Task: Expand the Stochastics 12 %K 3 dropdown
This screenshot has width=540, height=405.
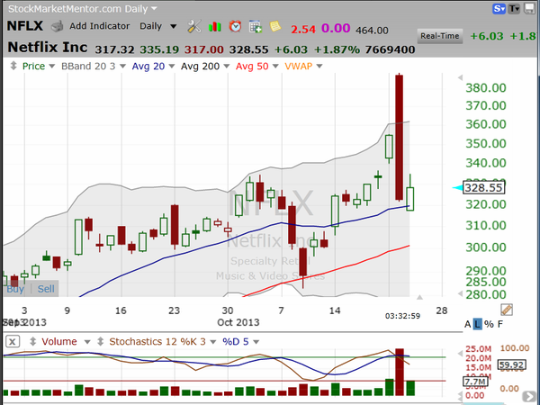Action: coord(212,342)
